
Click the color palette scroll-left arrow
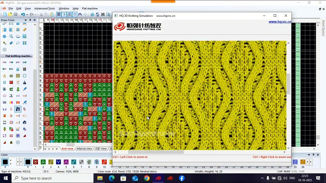pyautogui.click(x=18, y=162)
